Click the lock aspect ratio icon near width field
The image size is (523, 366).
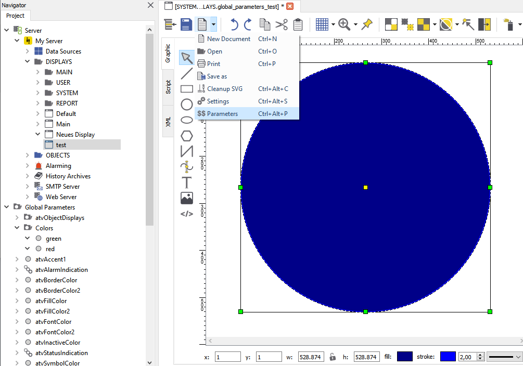[332, 357]
